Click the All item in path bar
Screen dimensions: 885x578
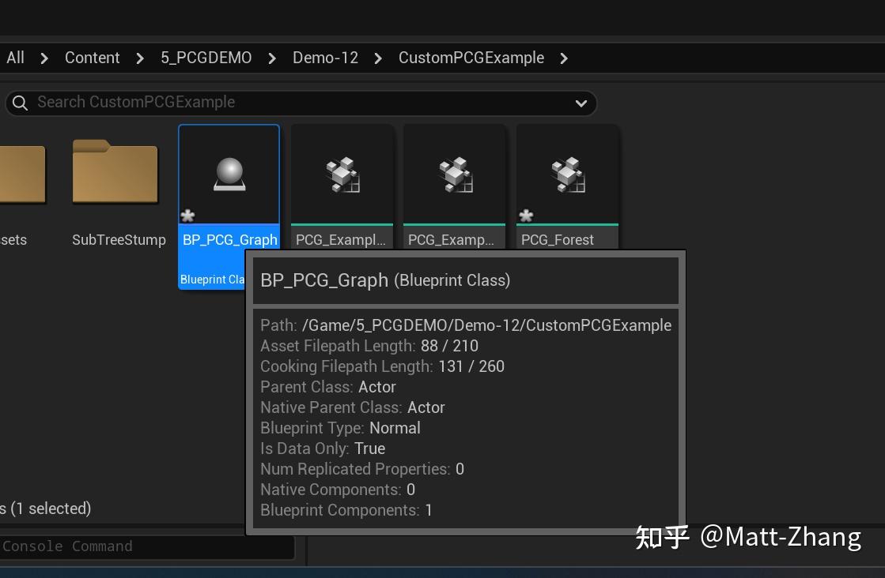click(x=15, y=57)
